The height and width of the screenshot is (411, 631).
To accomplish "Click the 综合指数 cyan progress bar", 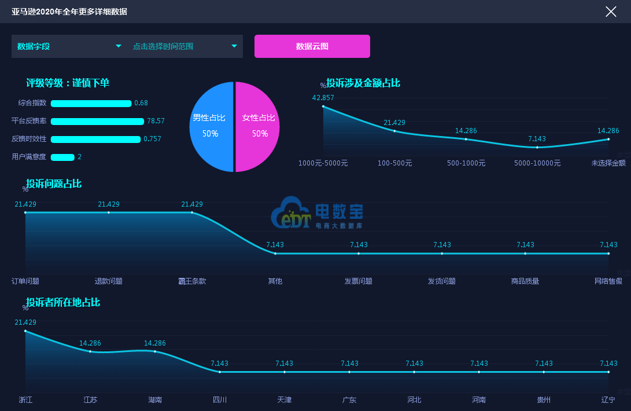I will 91,104.
